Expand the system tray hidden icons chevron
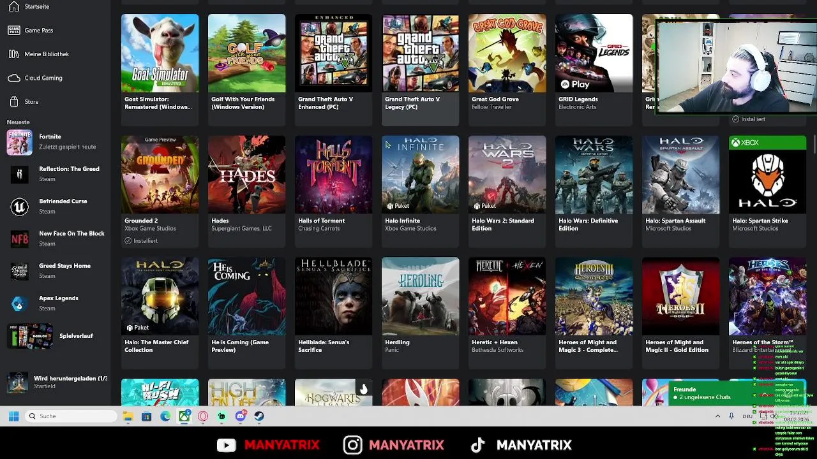Screen dimensions: 817x459 [x=717, y=416]
